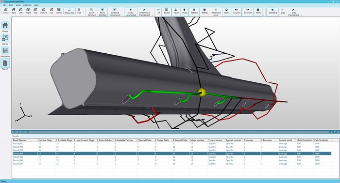Choose the Top view icon
Viewport: 340px width, 183px height.
point(35,11)
